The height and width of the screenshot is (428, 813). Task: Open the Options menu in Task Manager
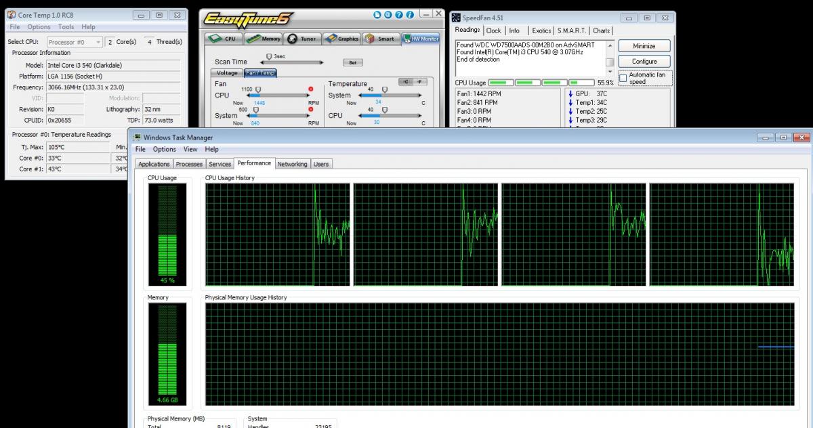click(x=164, y=149)
